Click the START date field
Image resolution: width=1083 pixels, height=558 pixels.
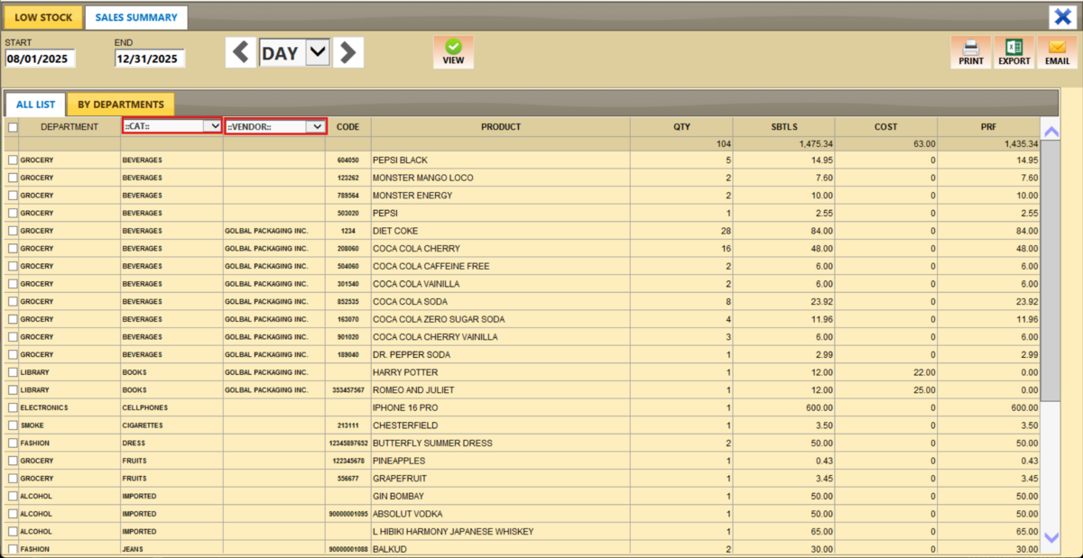(x=40, y=59)
